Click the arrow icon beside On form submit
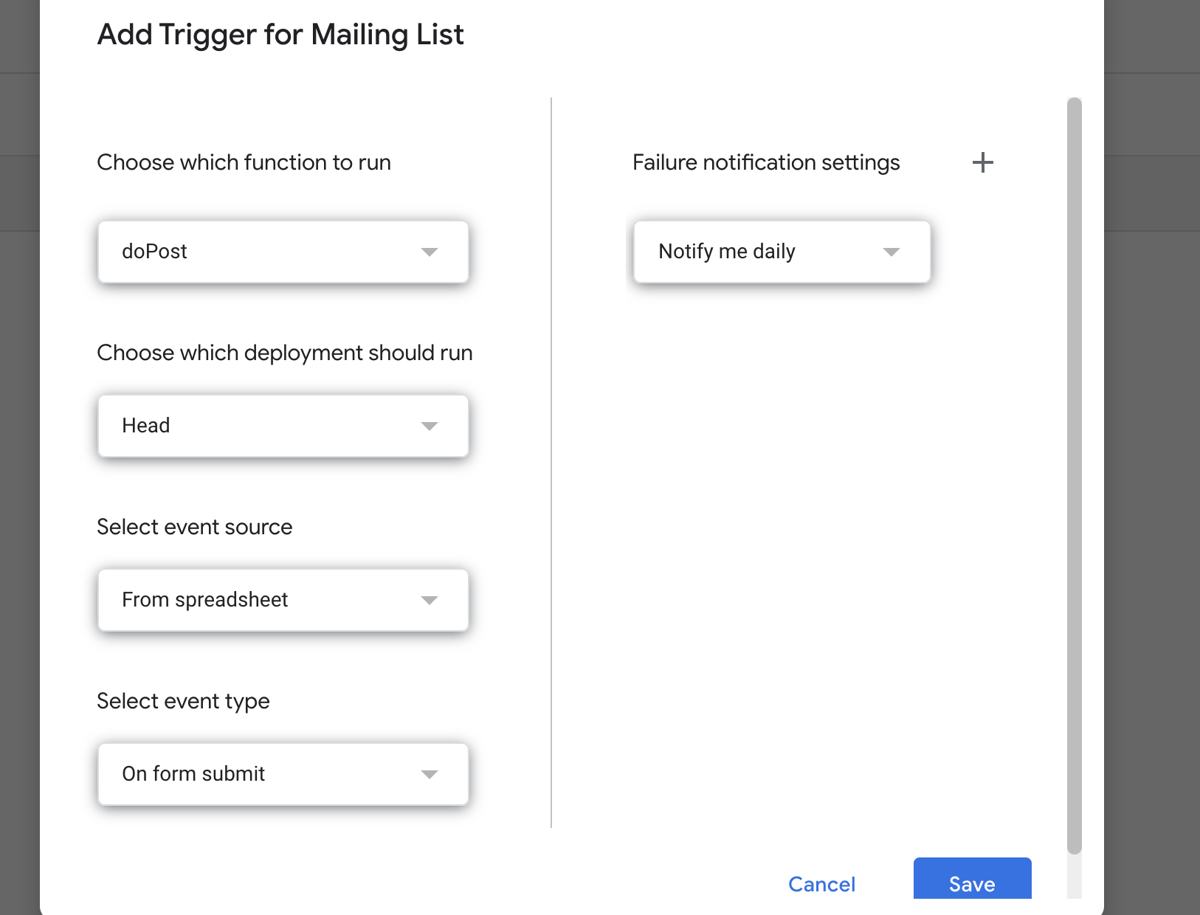This screenshot has height=915, width=1200. pyautogui.click(x=430, y=775)
